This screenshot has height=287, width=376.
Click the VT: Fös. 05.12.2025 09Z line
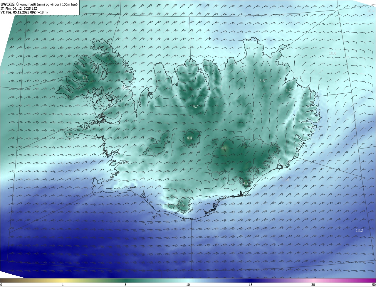(24, 12)
